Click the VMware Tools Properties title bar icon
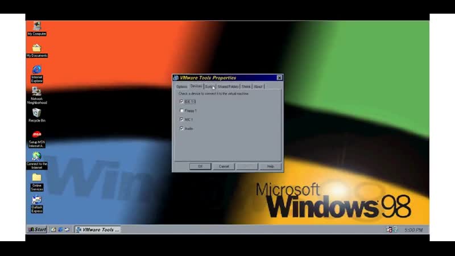This screenshot has width=455, height=256. click(176, 78)
